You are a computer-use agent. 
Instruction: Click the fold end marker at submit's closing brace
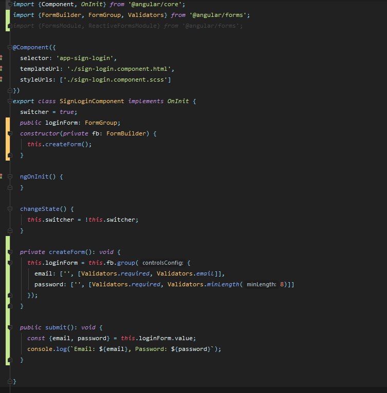point(10,360)
